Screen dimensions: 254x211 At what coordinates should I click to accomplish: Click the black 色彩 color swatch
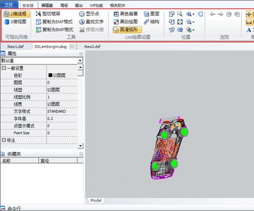(50, 75)
